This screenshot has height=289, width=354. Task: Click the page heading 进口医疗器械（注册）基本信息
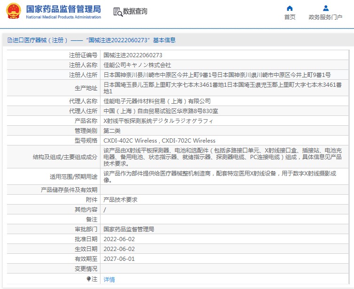[x=94, y=40]
